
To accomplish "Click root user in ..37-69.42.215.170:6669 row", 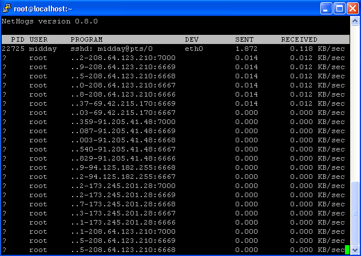I will (38, 104).
